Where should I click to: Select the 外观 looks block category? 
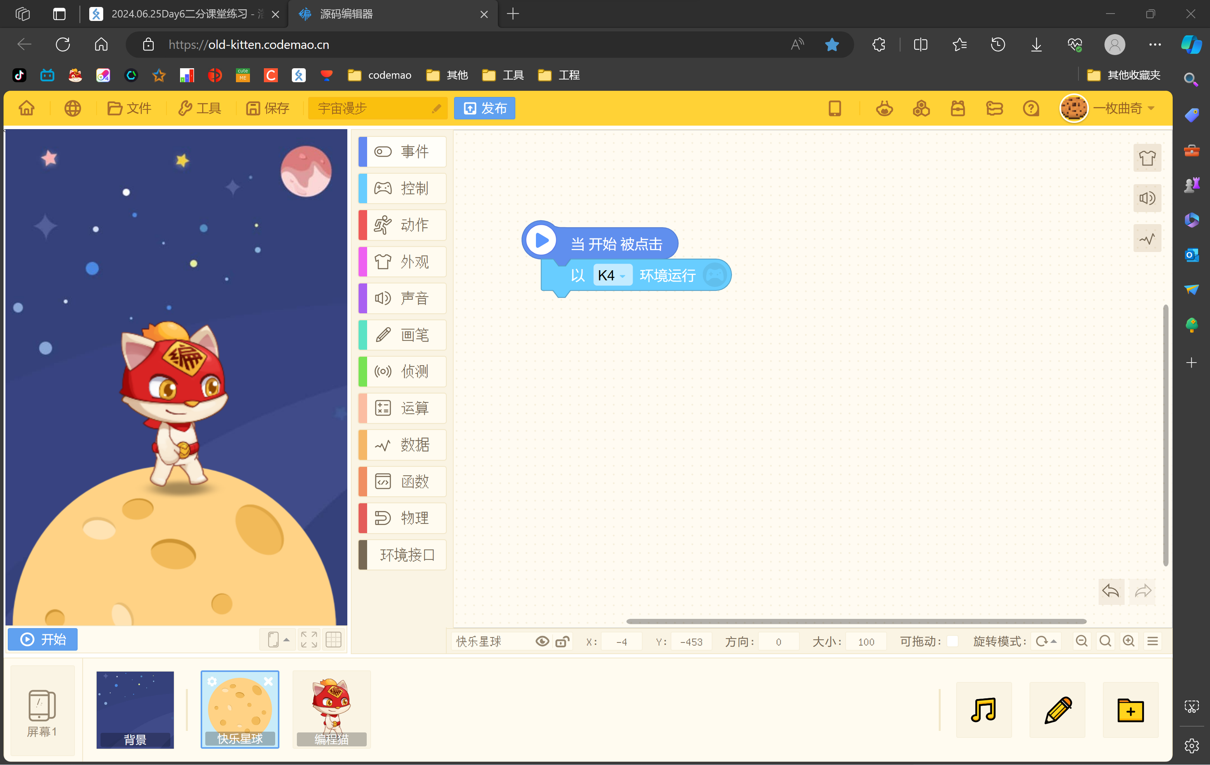[x=402, y=261]
